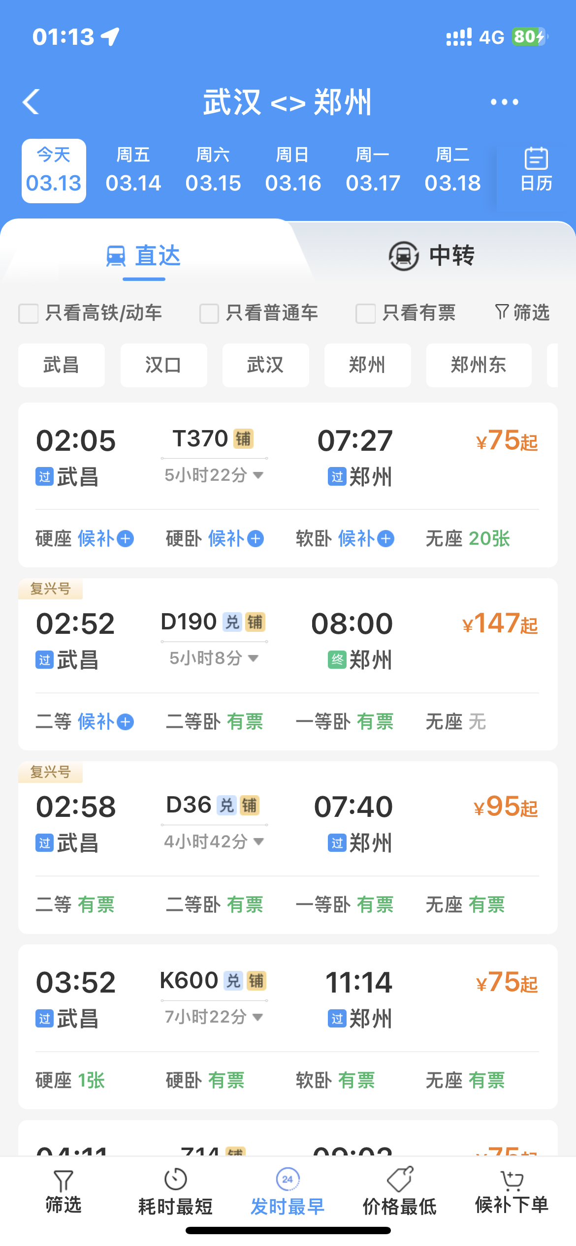Sort by 耗时最短 clock icon
Screen dimensions: 576x1246
click(x=175, y=1179)
